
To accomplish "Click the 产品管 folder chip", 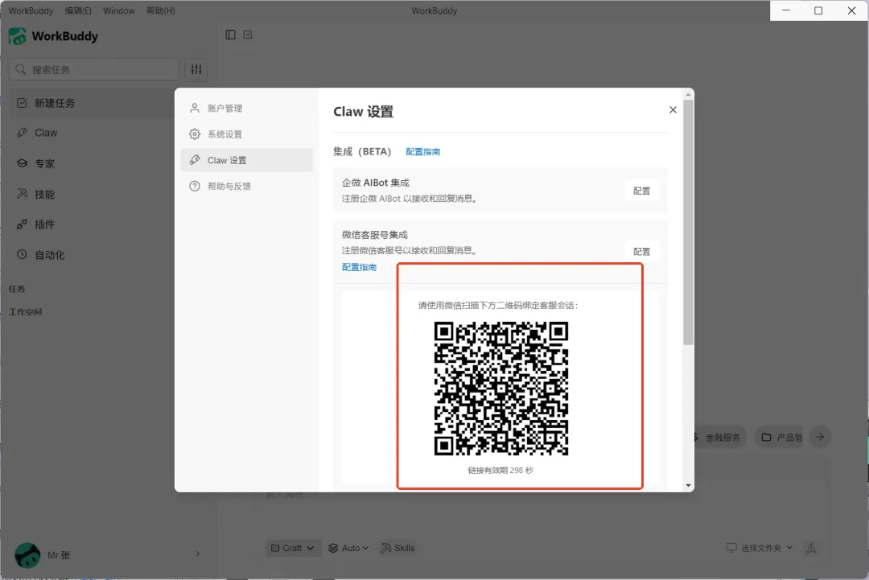I will tap(779, 437).
